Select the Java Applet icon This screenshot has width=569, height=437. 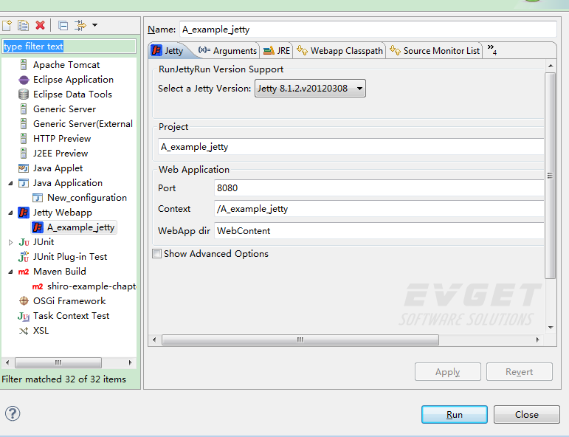(24, 168)
